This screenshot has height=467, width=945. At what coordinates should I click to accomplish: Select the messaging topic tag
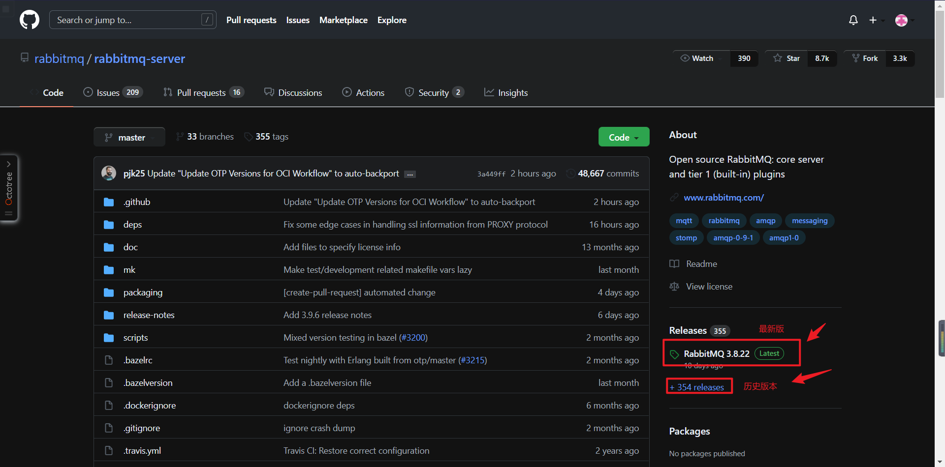[x=810, y=221]
